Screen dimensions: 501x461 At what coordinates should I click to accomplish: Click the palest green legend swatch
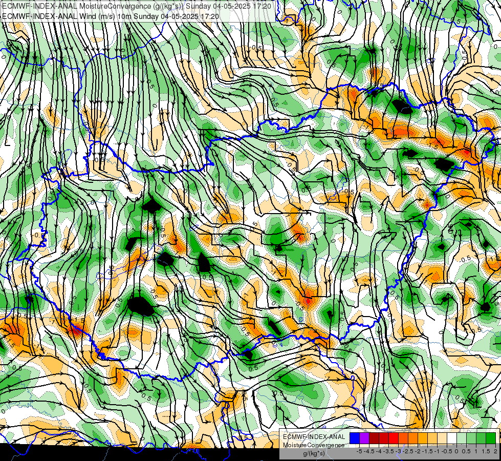[x=462, y=438]
